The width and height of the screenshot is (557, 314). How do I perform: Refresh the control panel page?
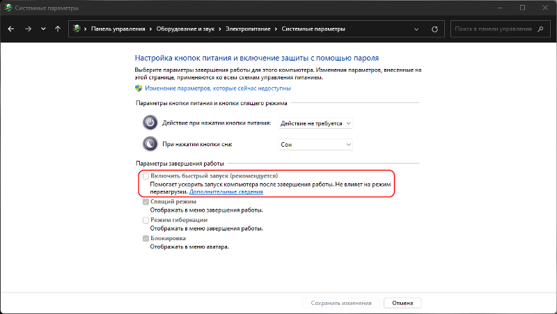(x=435, y=30)
